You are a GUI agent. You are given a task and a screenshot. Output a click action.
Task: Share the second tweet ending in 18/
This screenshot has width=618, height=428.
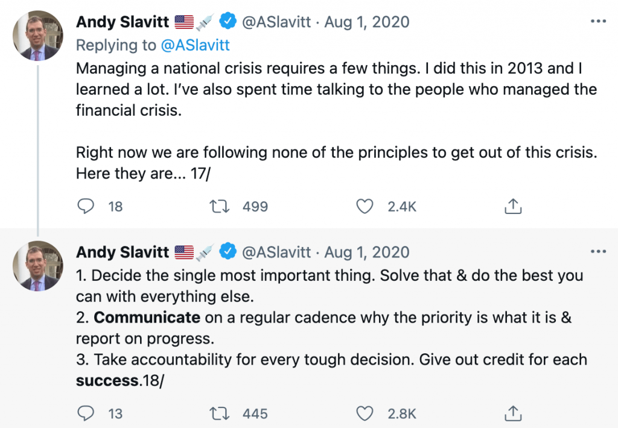coord(513,413)
